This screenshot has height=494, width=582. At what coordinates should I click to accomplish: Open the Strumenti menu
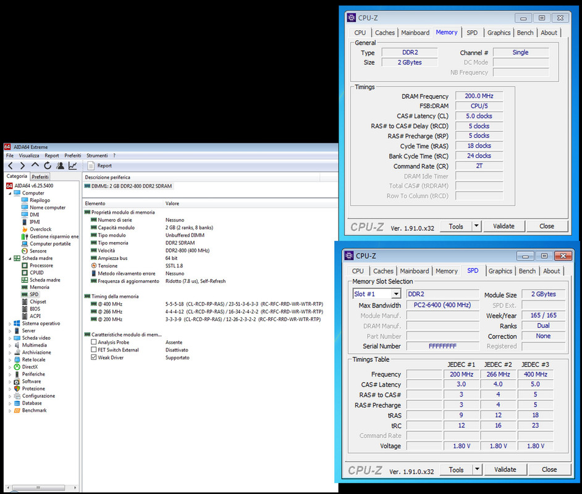tap(97, 156)
